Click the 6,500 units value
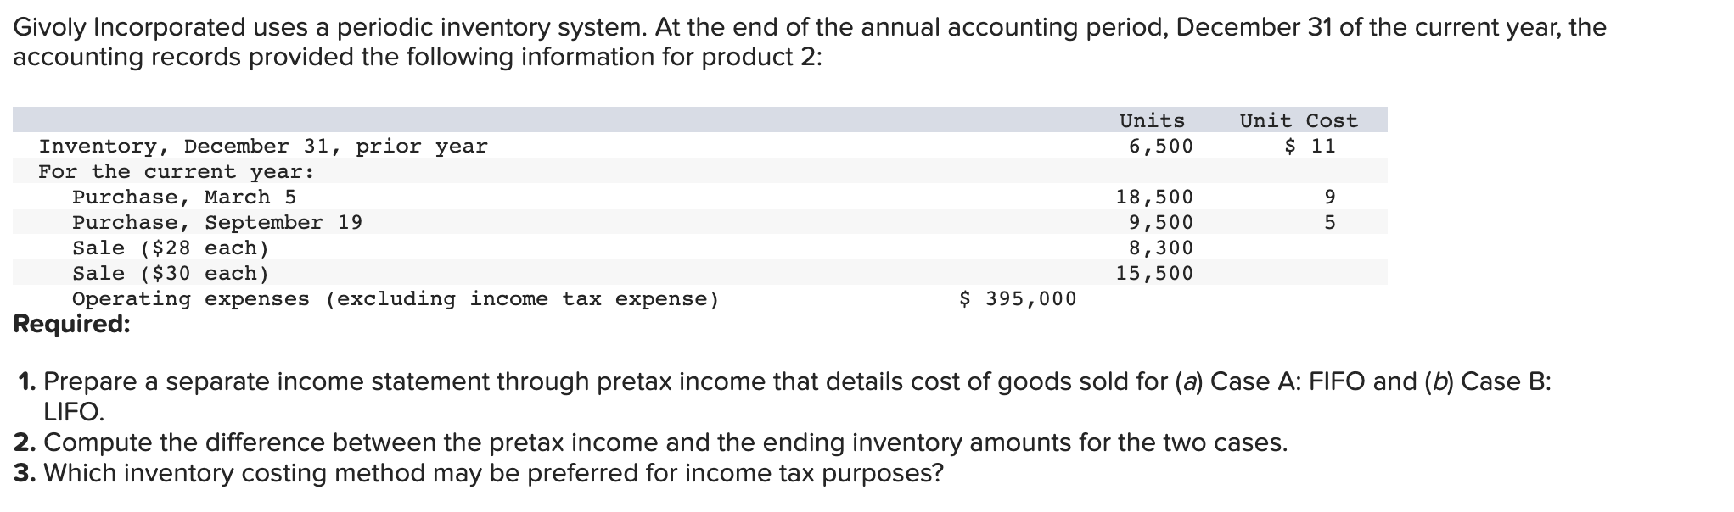 point(1160,146)
